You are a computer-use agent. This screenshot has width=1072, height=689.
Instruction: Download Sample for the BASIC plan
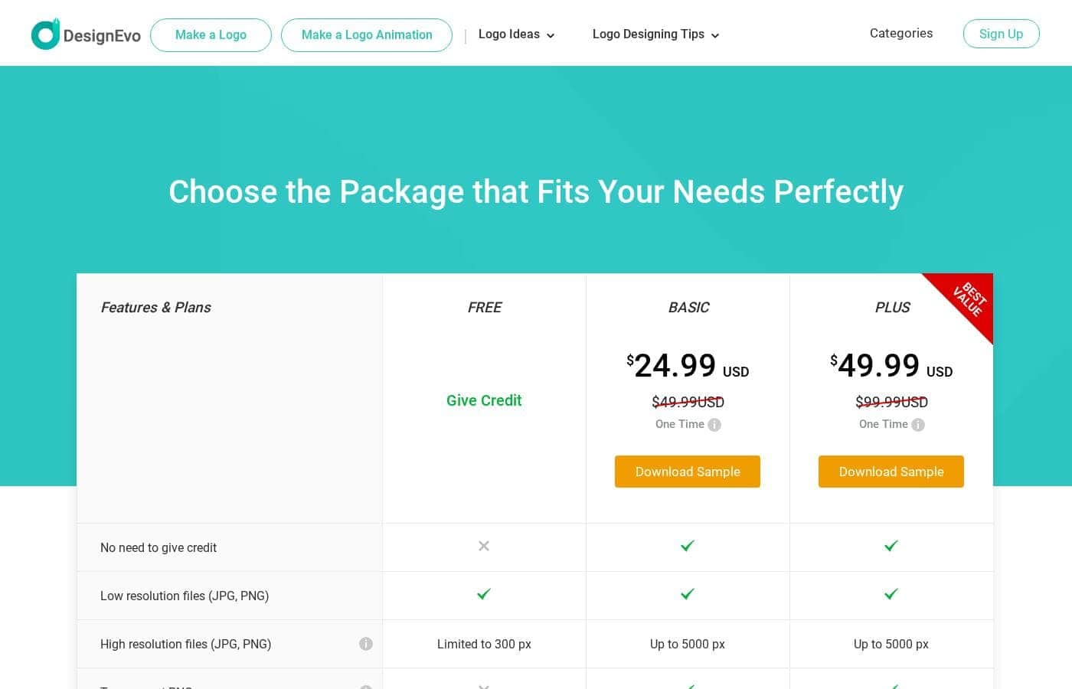click(688, 472)
